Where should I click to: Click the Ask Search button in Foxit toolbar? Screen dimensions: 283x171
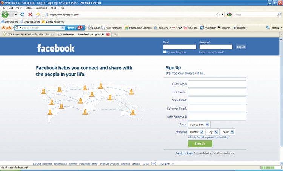click(75, 27)
